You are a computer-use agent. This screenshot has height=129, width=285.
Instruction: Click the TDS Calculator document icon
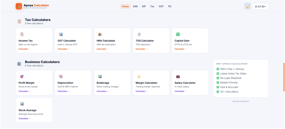(139, 34)
